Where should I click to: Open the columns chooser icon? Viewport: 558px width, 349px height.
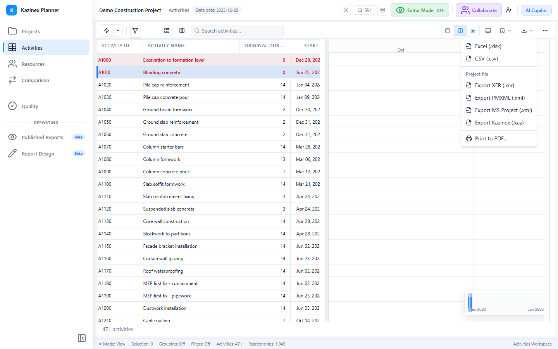point(182,31)
